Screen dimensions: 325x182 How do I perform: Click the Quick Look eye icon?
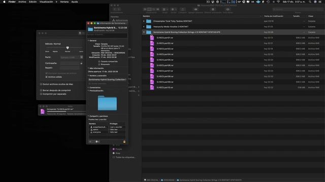click(228, 10)
